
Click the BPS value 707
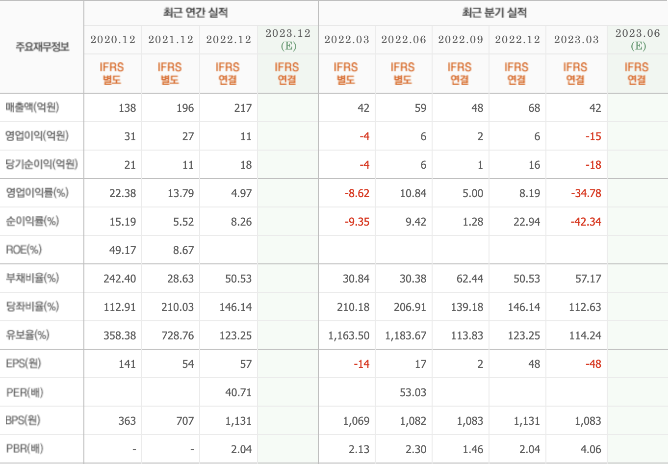[185, 421]
